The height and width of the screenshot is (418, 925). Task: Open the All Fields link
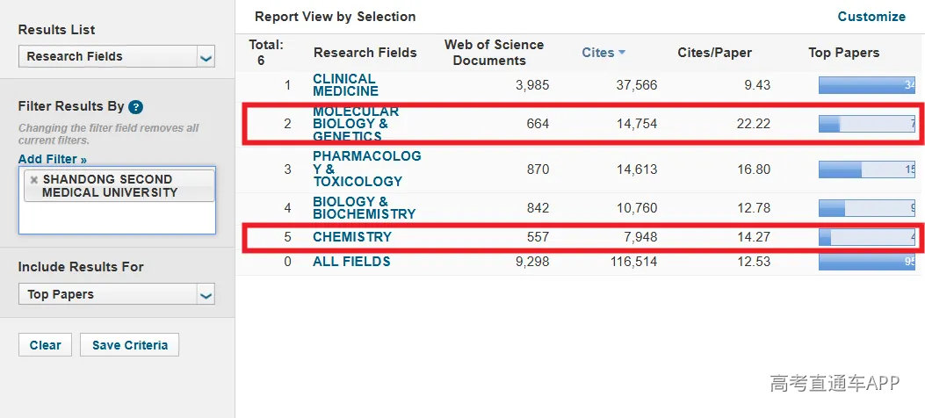(351, 261)
